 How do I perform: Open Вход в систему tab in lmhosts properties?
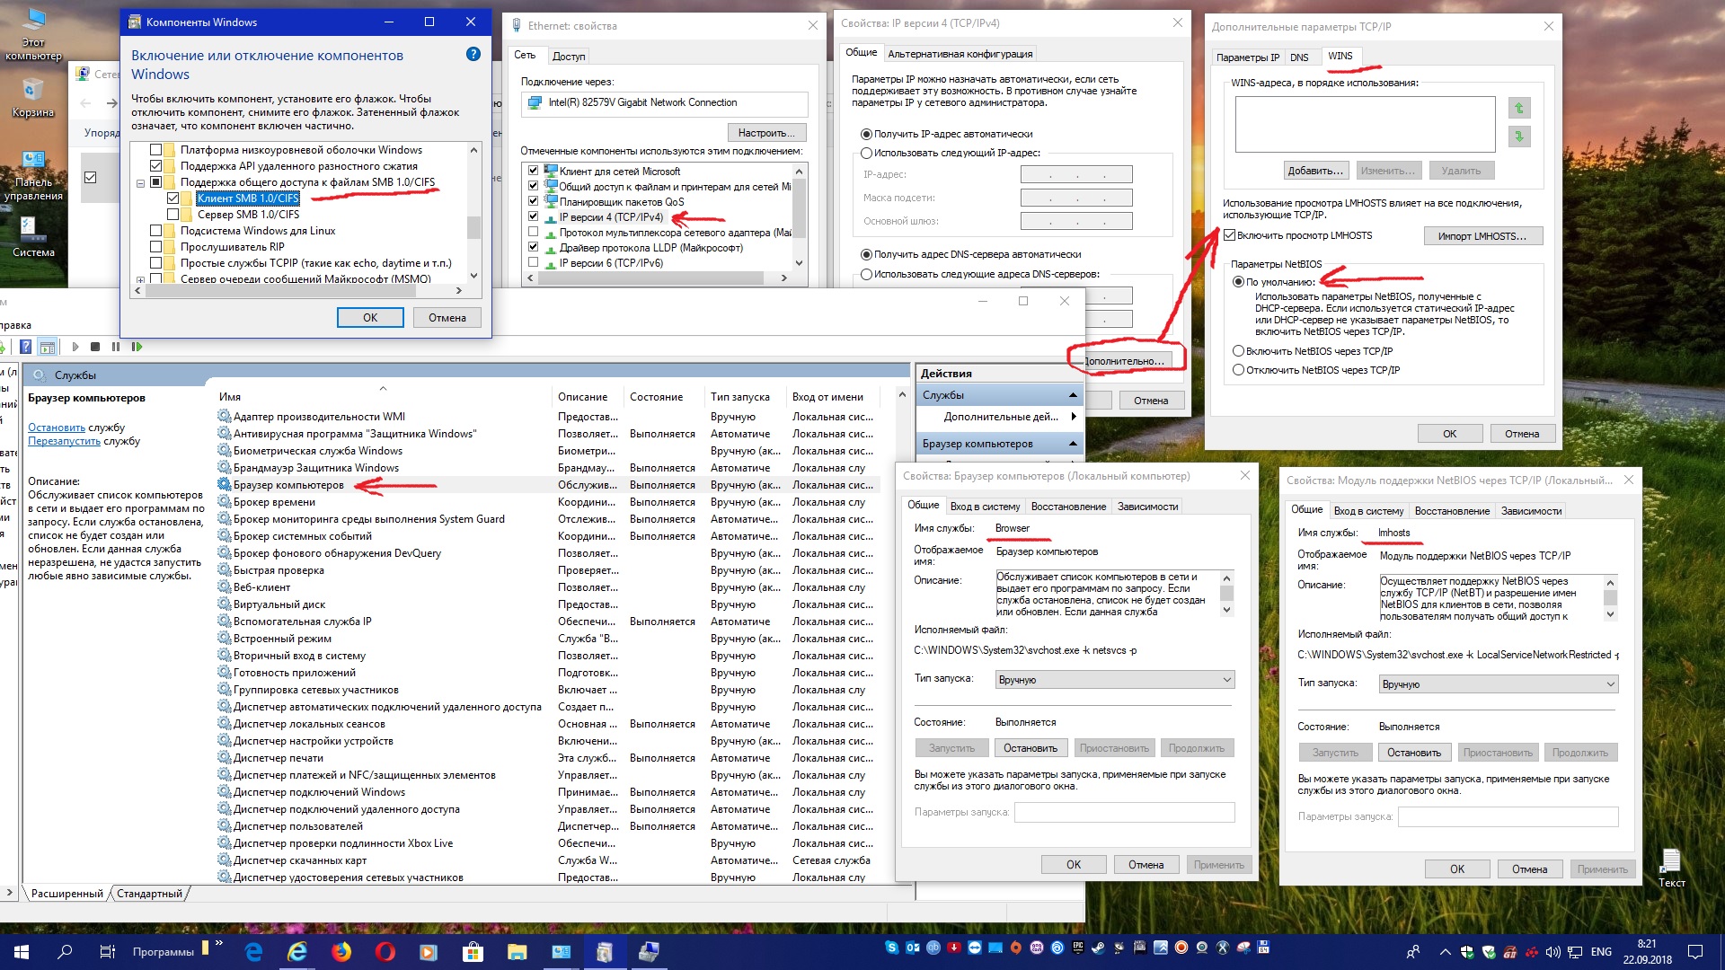(x=1368, y=511)
